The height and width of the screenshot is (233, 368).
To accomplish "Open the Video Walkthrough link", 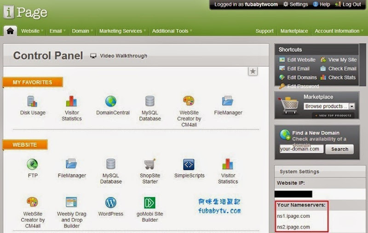I will tap(124, 56).
